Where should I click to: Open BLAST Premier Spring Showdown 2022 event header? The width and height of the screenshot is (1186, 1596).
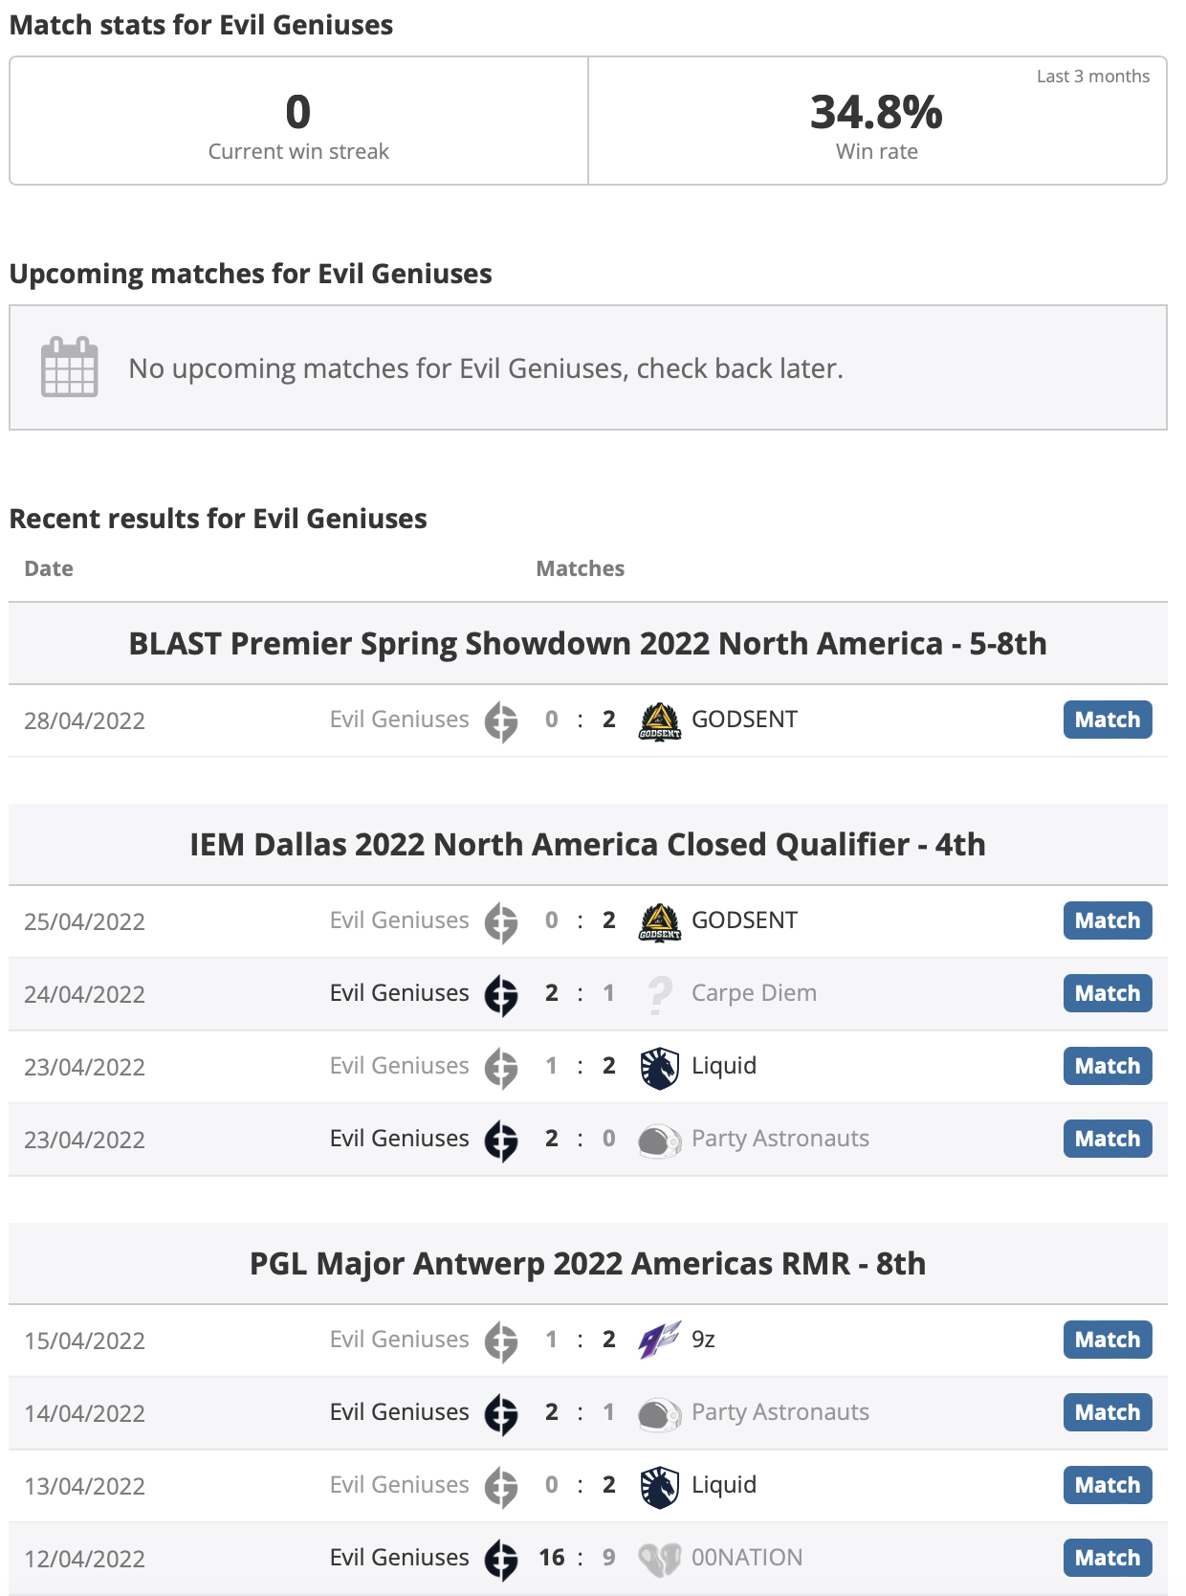click(x=588, y=643)
